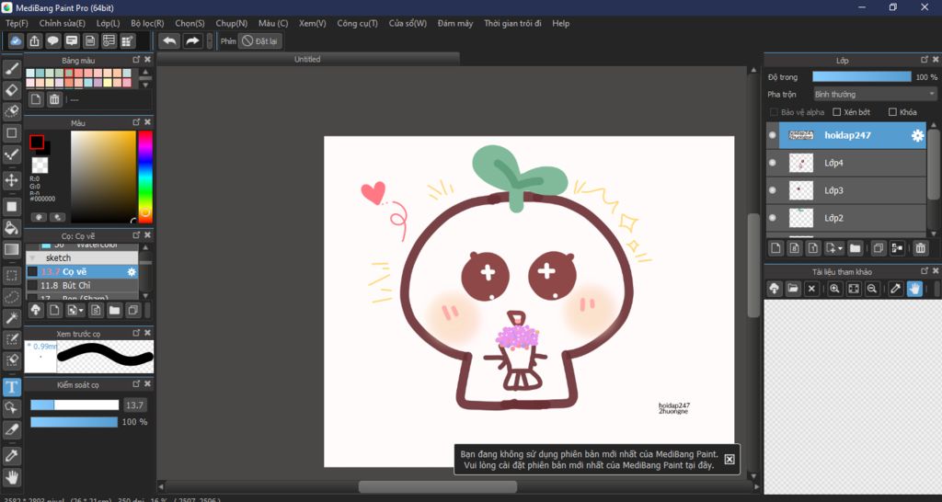Click the Undo arrow

click(170, 40)
